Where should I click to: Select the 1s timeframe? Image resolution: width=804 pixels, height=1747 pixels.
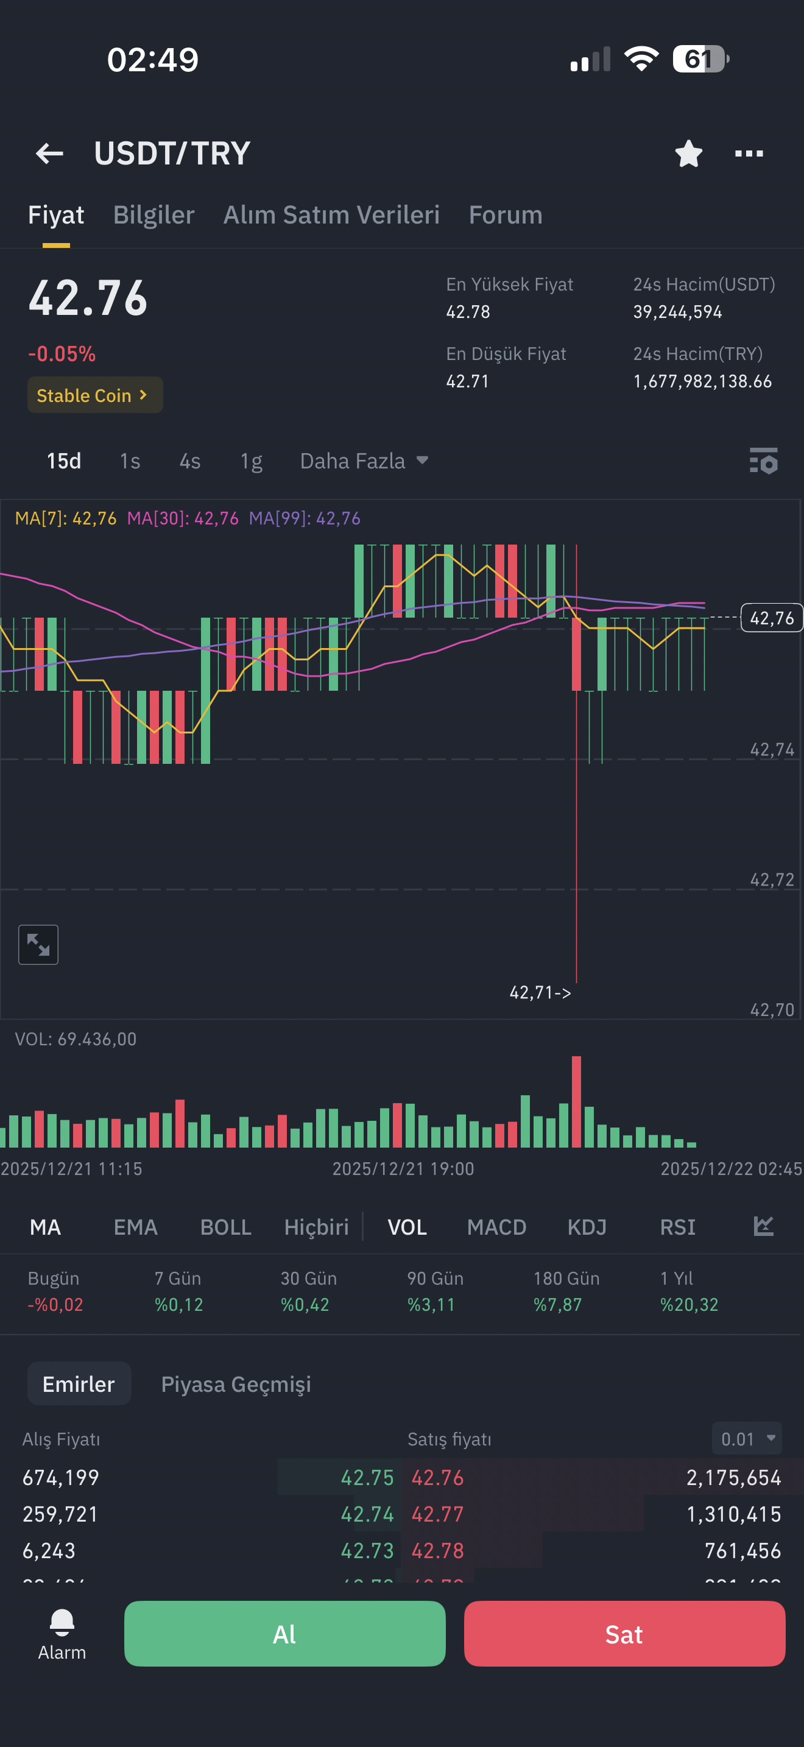point(130,461)
